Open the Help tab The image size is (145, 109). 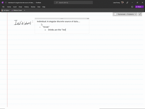(44, 7)
